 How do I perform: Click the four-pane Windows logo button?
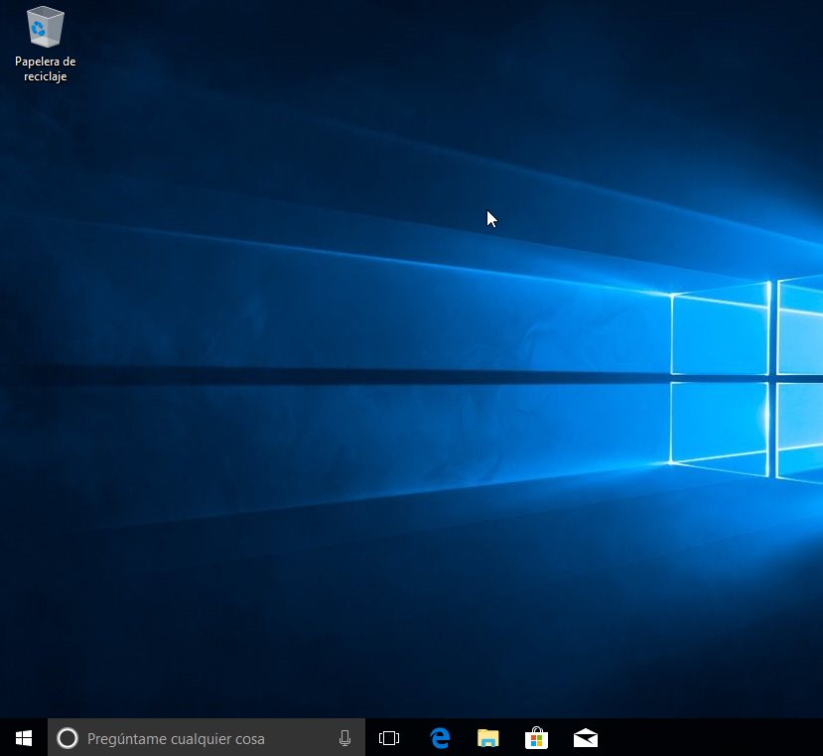[x=24, y=738]
